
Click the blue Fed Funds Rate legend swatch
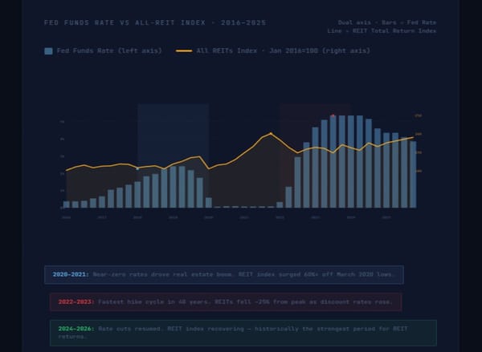[49, 51]
